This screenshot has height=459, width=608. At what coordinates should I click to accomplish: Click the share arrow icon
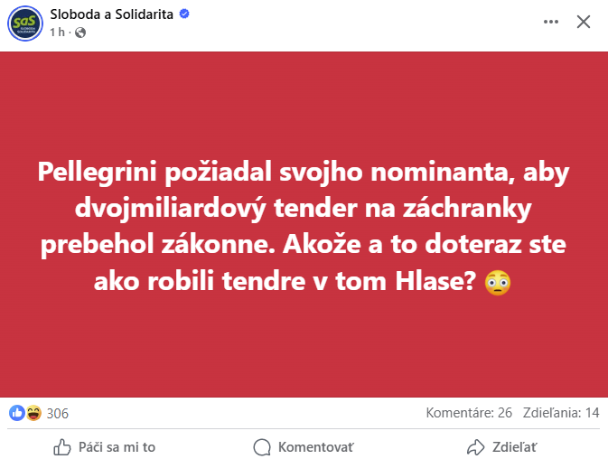coord(476,447)
